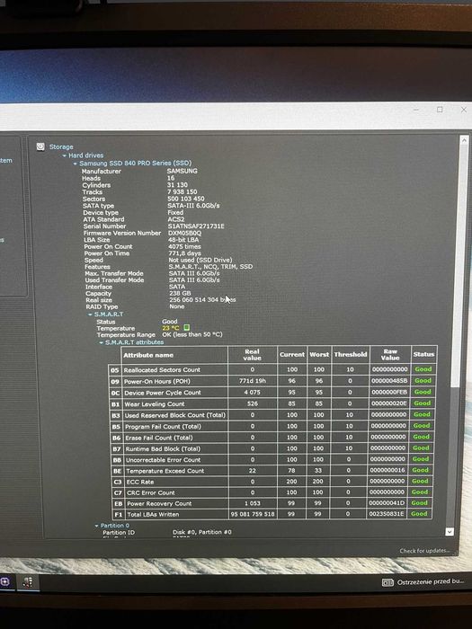The height and width of the screenshot is (629, 472).
Task: Click Disk #0, Partition #0 text
Action: click(202, 532)
